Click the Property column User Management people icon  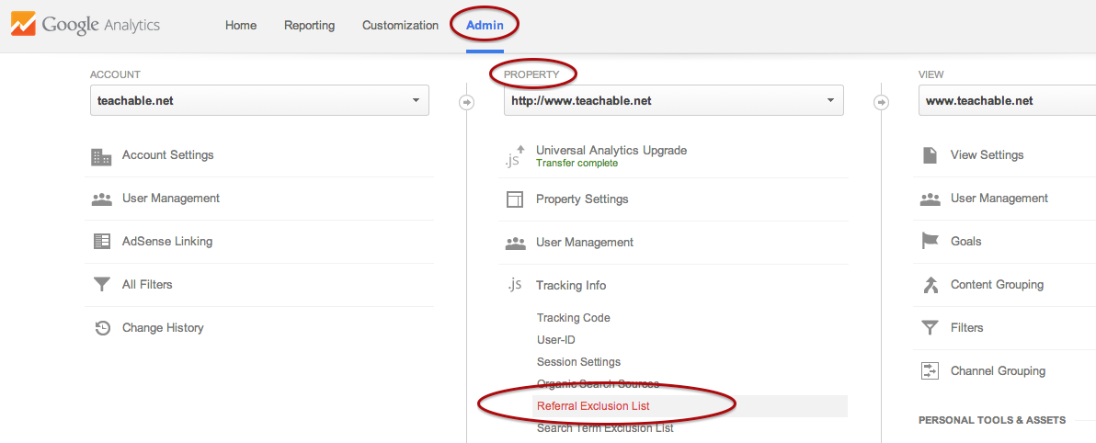click(x=515, y=244)
